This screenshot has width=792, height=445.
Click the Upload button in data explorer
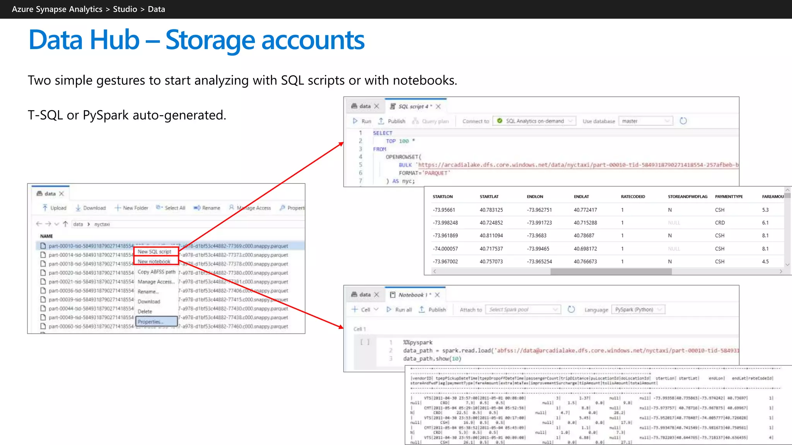click(54, 208)
